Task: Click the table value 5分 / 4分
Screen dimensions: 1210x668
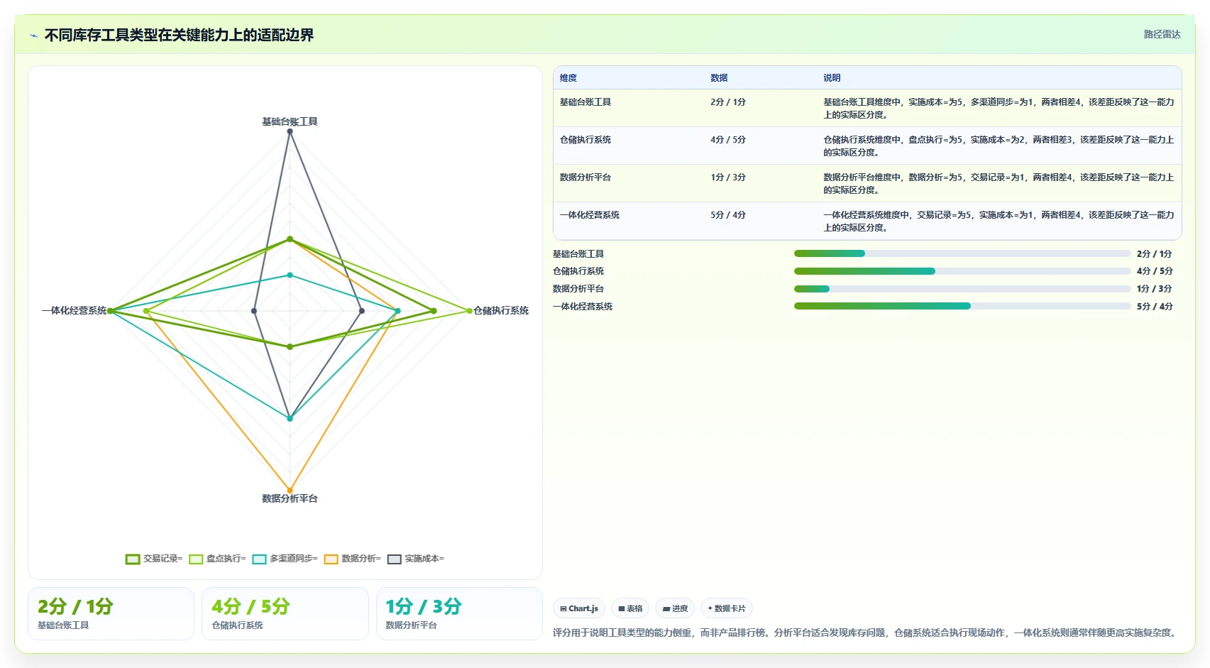Action: coord(728,215)
